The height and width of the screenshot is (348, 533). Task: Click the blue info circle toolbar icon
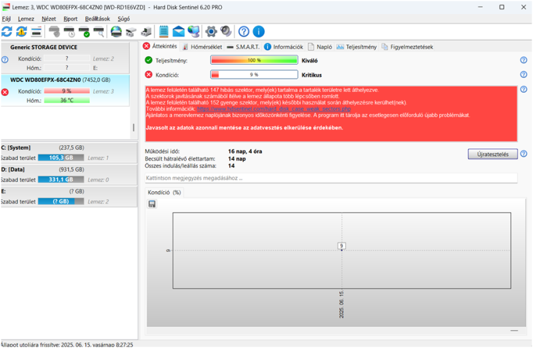pyautogui.click(x=259, y=31)
